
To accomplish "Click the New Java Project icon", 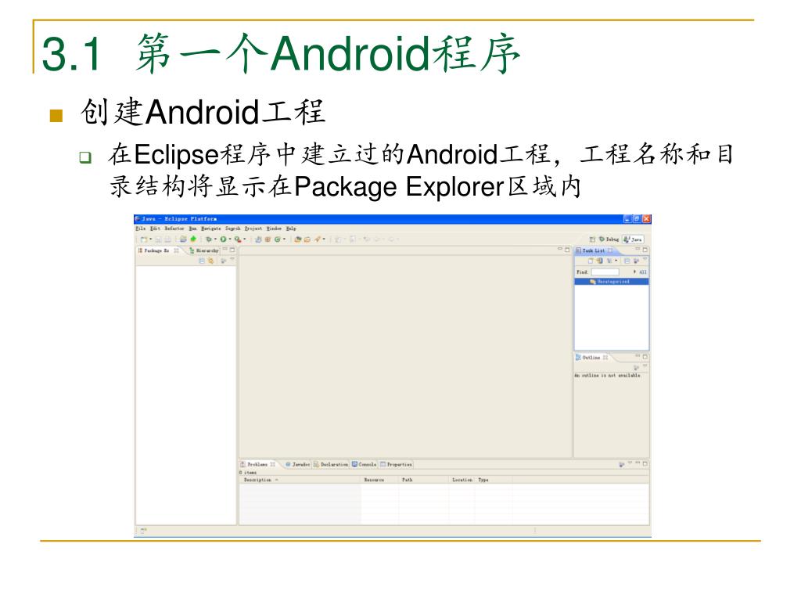I will 258,239.
